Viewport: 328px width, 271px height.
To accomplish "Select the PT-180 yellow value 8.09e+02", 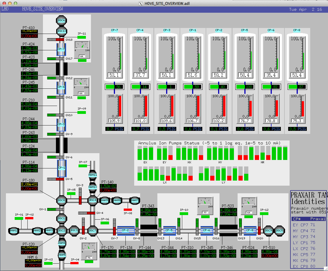I will 29,184.
